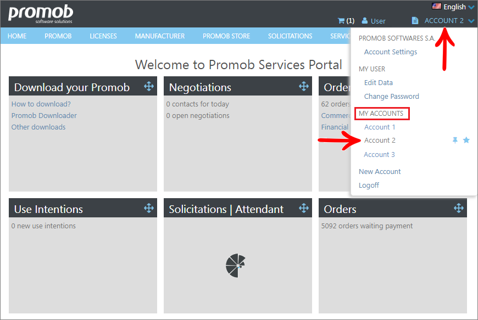
Task: Open the Promob Downloader link
Action: pos(44,115)
